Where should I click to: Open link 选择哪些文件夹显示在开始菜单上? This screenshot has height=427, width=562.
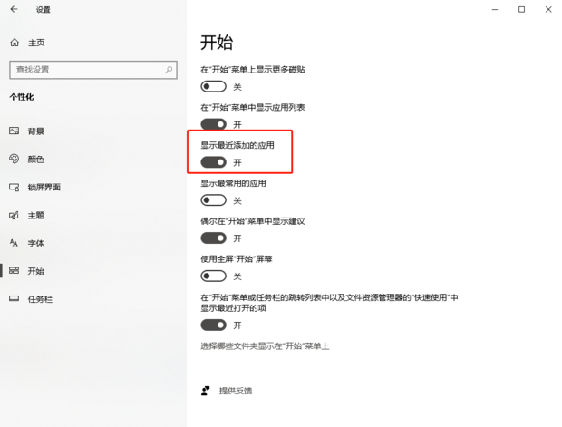pyautogui.click(x=265, y=346)
